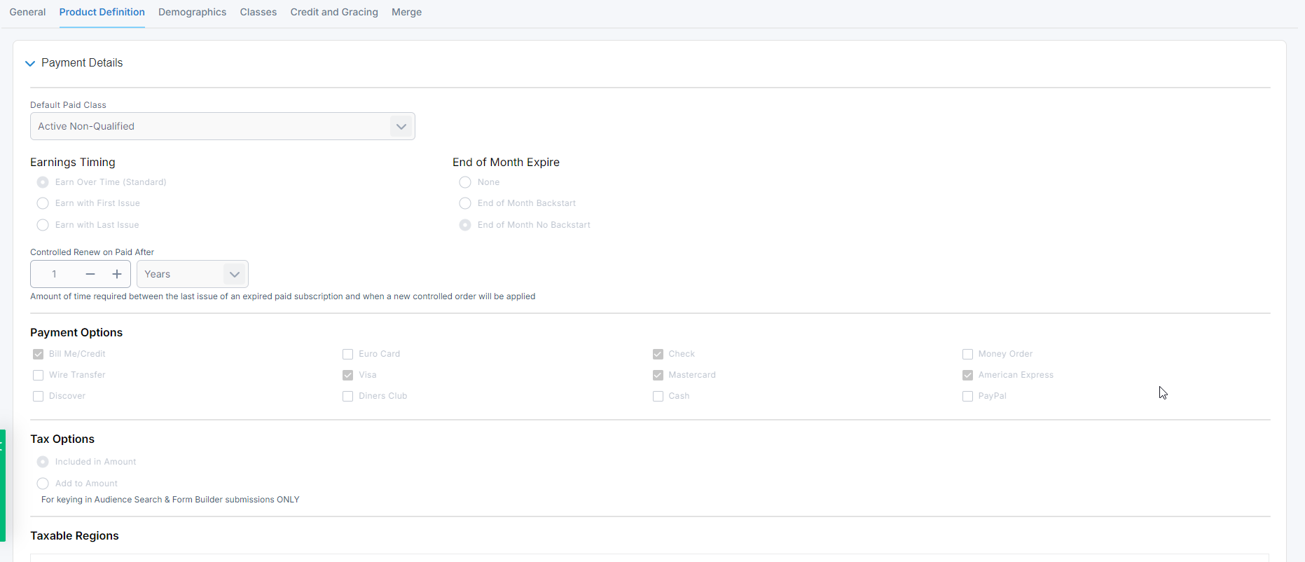This screenshot has width=1305, height=562.
Task: Choose End of Month Backstart option
Action: pyautogui.click(x=465, y=203)
